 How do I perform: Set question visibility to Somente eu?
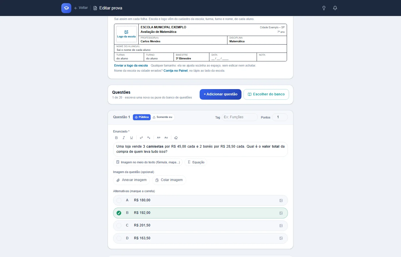162,117
